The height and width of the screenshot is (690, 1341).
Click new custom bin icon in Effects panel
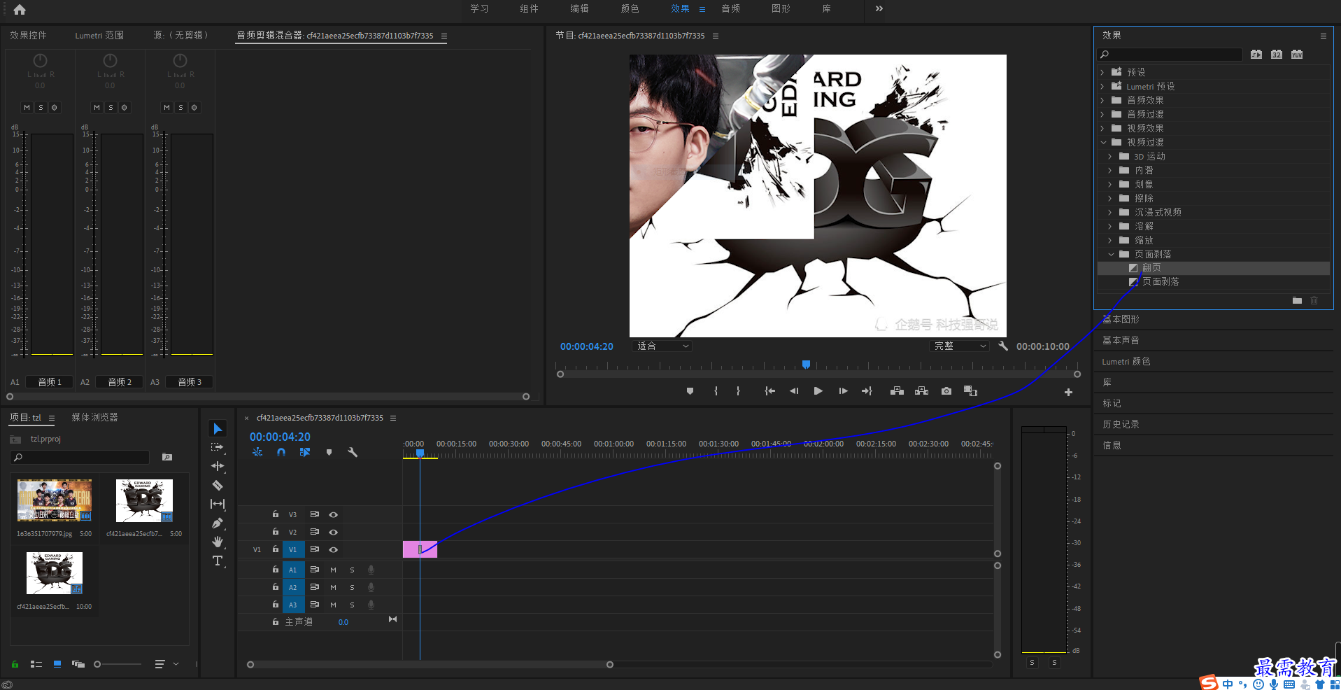(x=1297, y=300)
